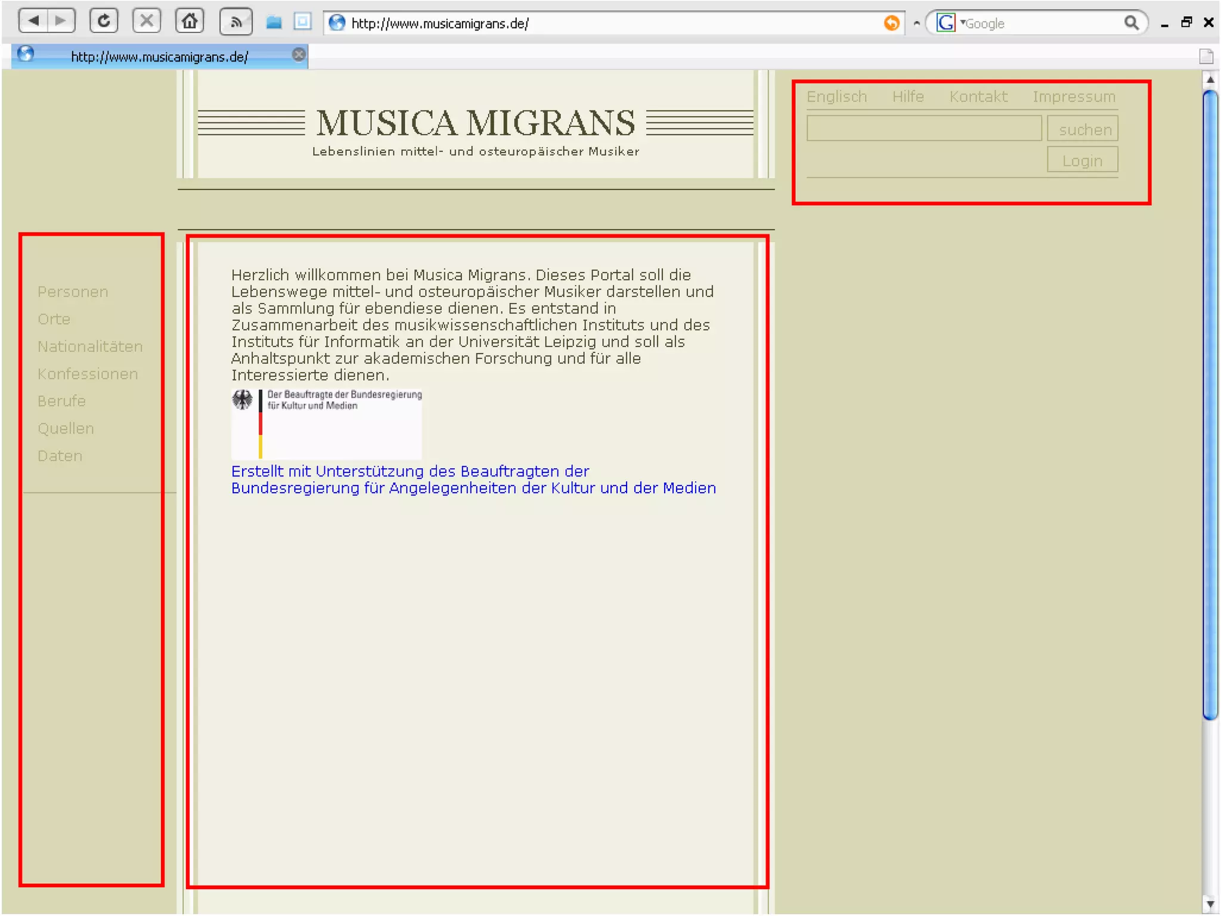Image resolution: width=1221 pixels, height=916 pixels.
Task: Open new tab page icon
Action: [x=1205, y=57]
